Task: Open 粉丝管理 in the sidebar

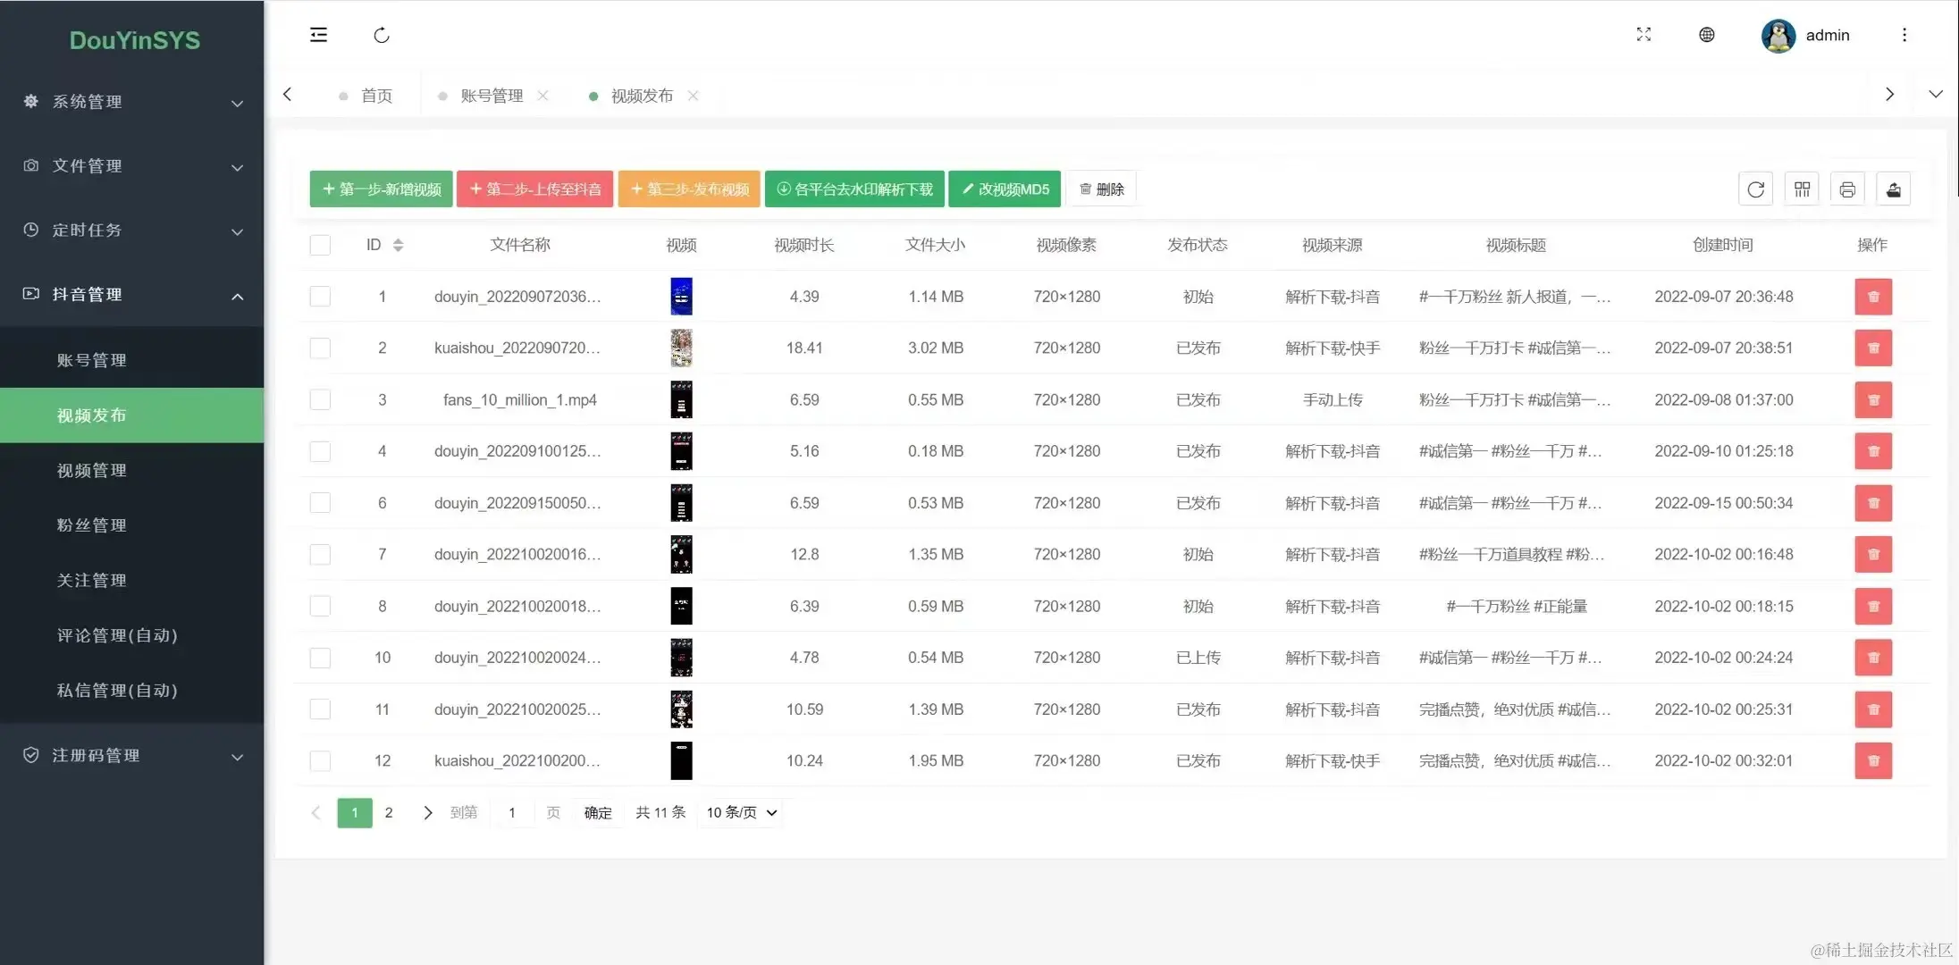Action: [x=92, y=525]
